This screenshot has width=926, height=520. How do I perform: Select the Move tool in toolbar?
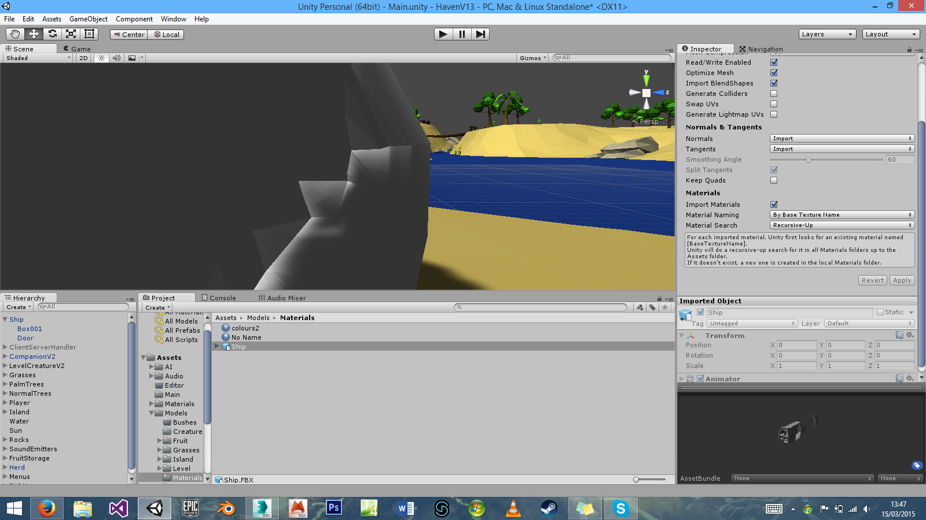click(x=34, y=34)
